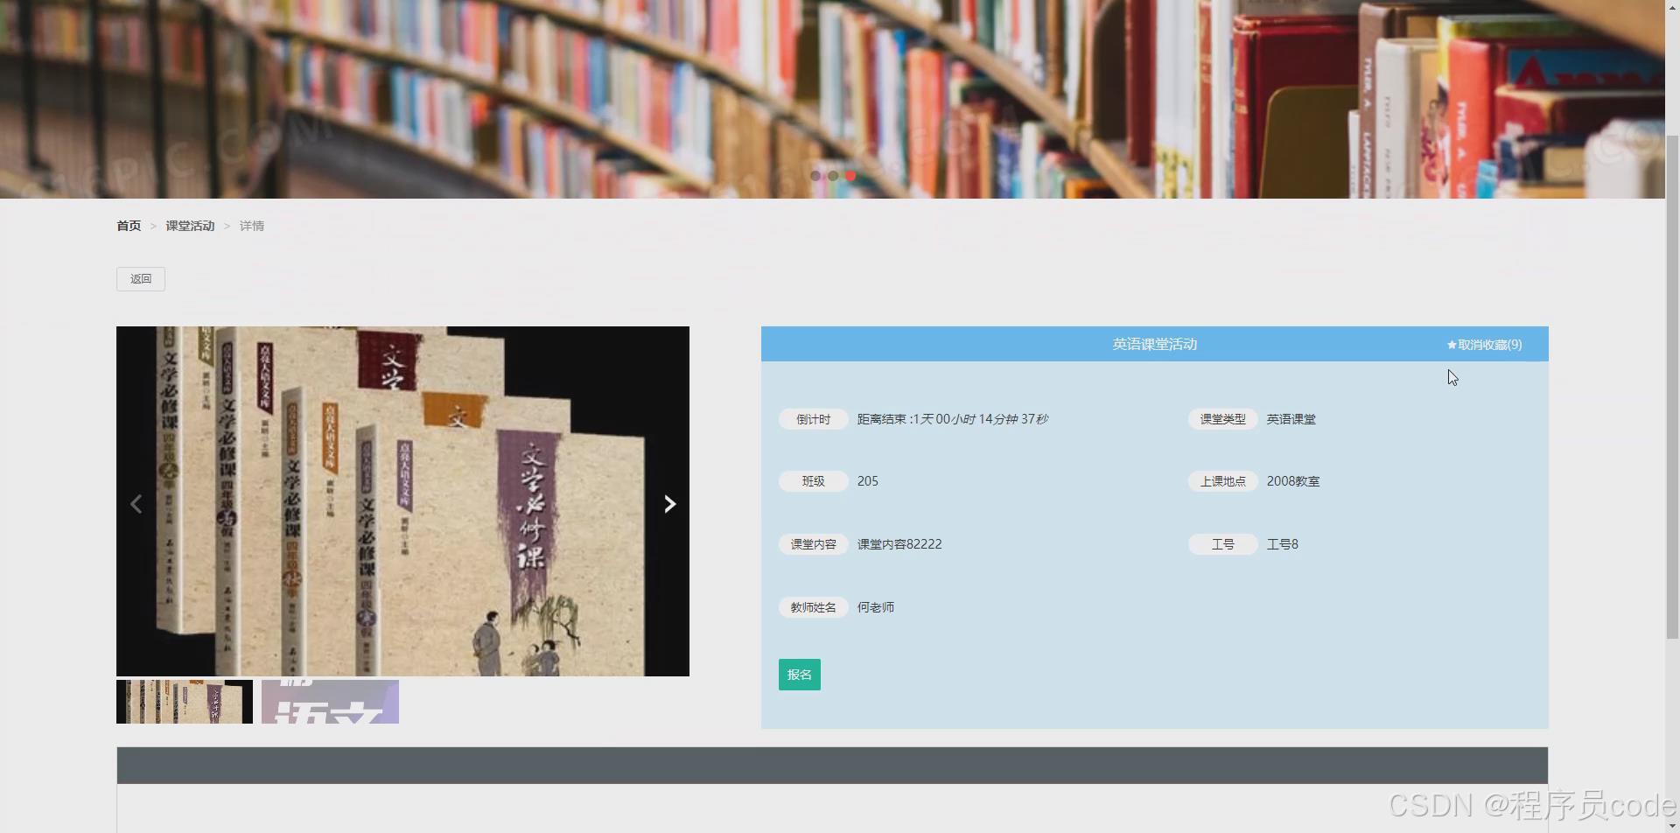
Task: Select the first book cover thumbnail
Action: pyautogui.click(x=185, y=702)
